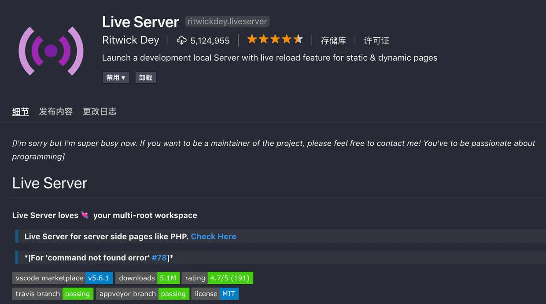Click the 'command not found error' text
546x304 pixels.
98,257
